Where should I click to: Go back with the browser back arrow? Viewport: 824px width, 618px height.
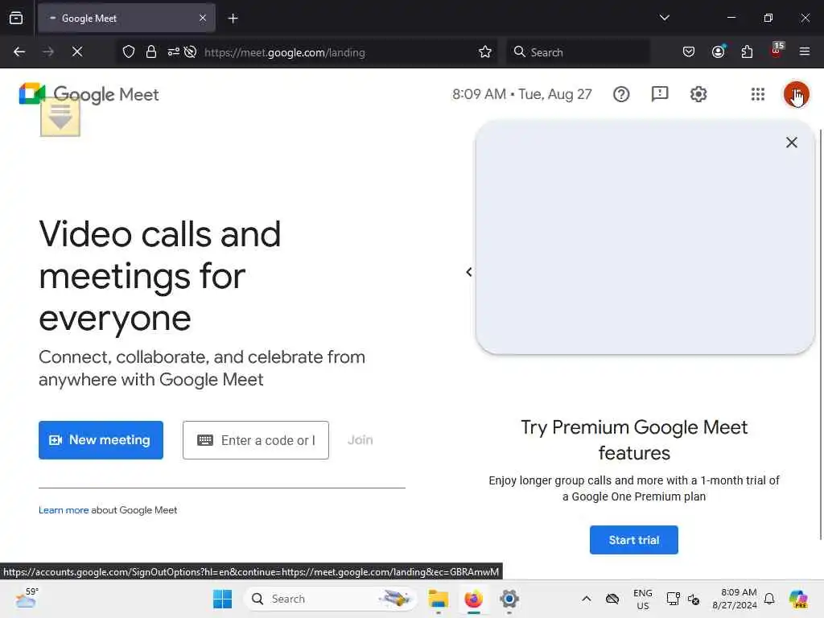(19, 52)
